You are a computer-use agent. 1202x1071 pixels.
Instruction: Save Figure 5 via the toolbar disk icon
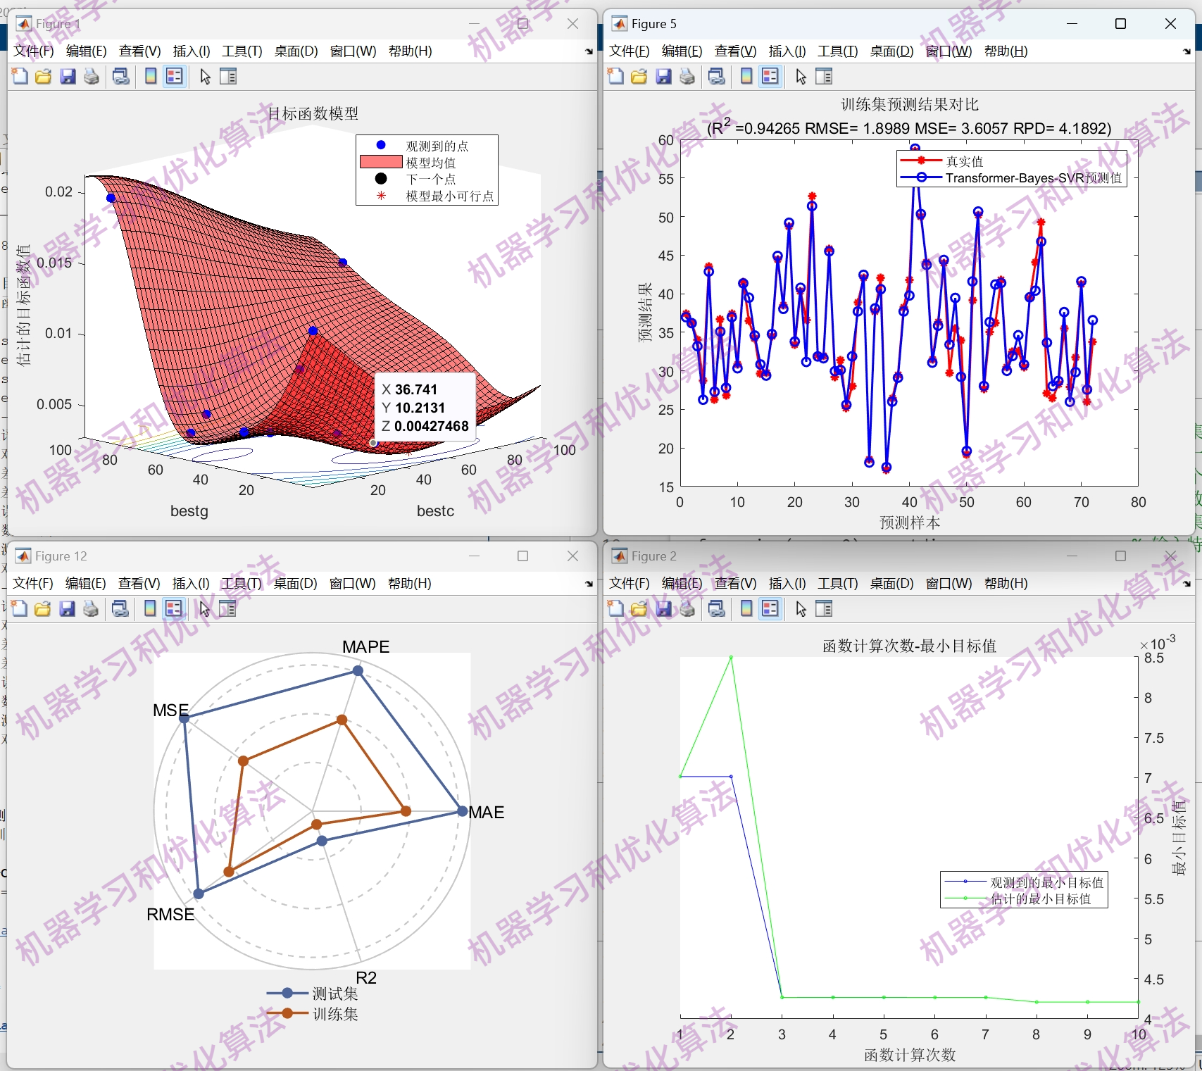tap(663, 77)
